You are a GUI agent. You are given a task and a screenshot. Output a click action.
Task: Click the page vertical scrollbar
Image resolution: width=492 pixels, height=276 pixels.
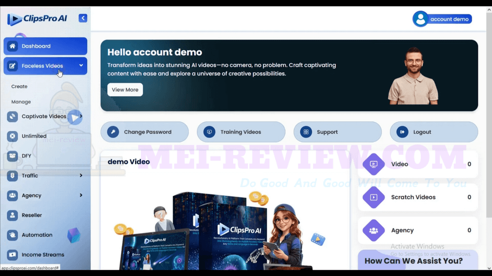tap(489, 116)
